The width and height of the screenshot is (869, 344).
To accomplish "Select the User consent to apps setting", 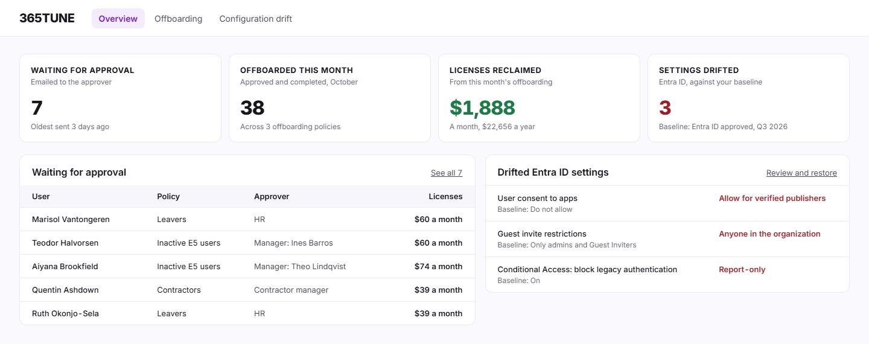I will (x=538, y=199).
